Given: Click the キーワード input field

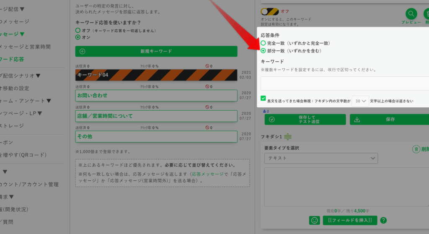Looking at the screenshot, I should 345,83.
